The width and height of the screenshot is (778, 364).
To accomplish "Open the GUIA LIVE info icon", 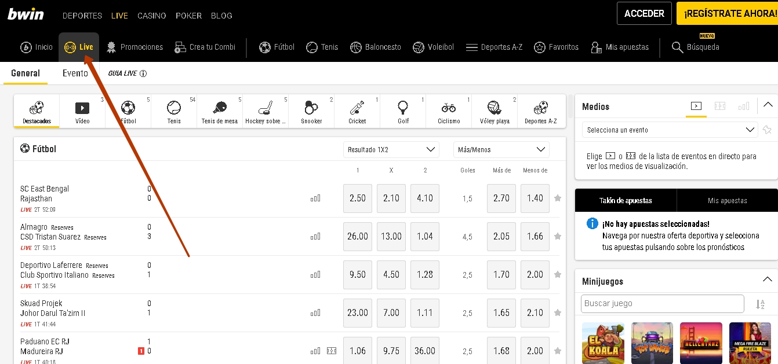I will tap(143, 73).
